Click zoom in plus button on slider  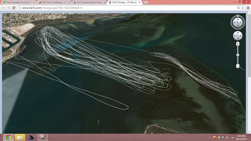pyautogui.click(x=238, y=44)
